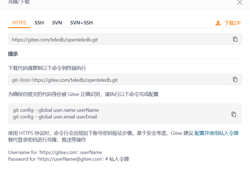Copy the git clone command
The height and width of the screenshot is (171, 250).
point(235,80)
